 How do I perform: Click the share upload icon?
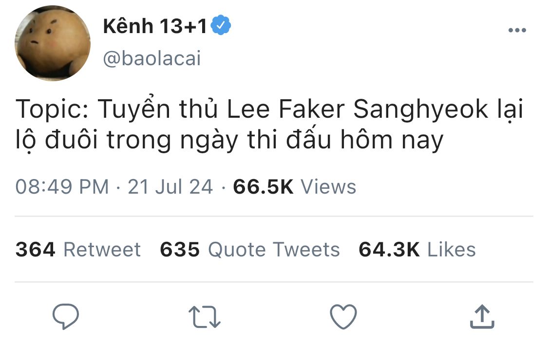482,316
